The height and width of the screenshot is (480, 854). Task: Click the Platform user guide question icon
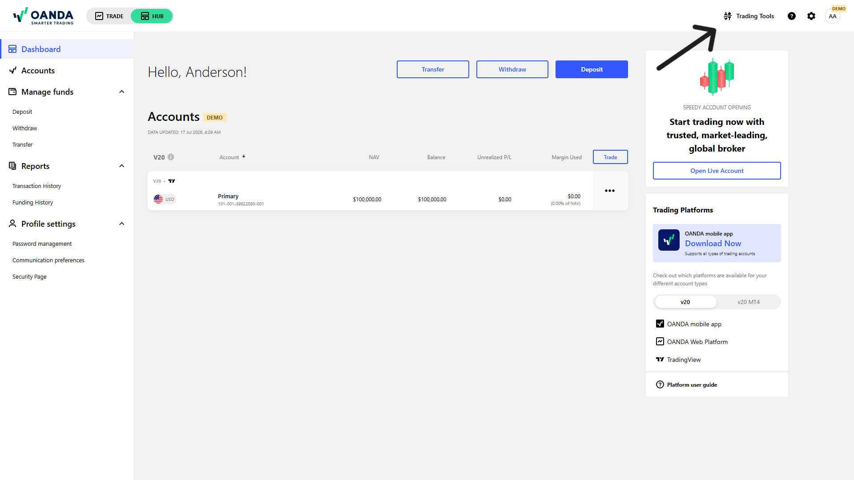pyautogui.click(x=660, y=384)
